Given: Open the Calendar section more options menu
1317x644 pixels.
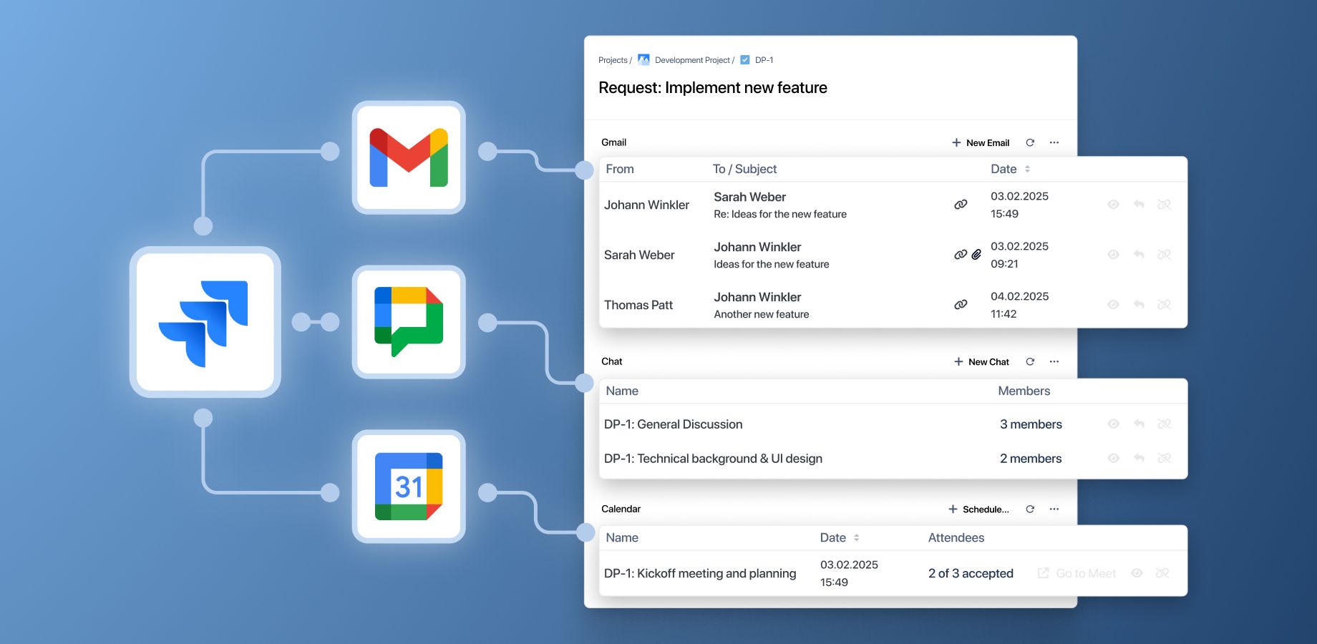Looking at the screenshot, I should pyautogui.click(x=1054, y=509).
